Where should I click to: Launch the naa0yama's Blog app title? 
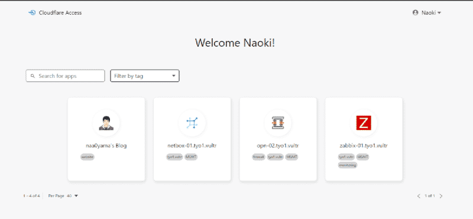[106, 146]
